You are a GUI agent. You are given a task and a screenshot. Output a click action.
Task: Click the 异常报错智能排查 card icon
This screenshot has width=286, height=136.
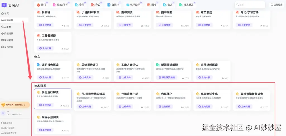coord(237,94)
